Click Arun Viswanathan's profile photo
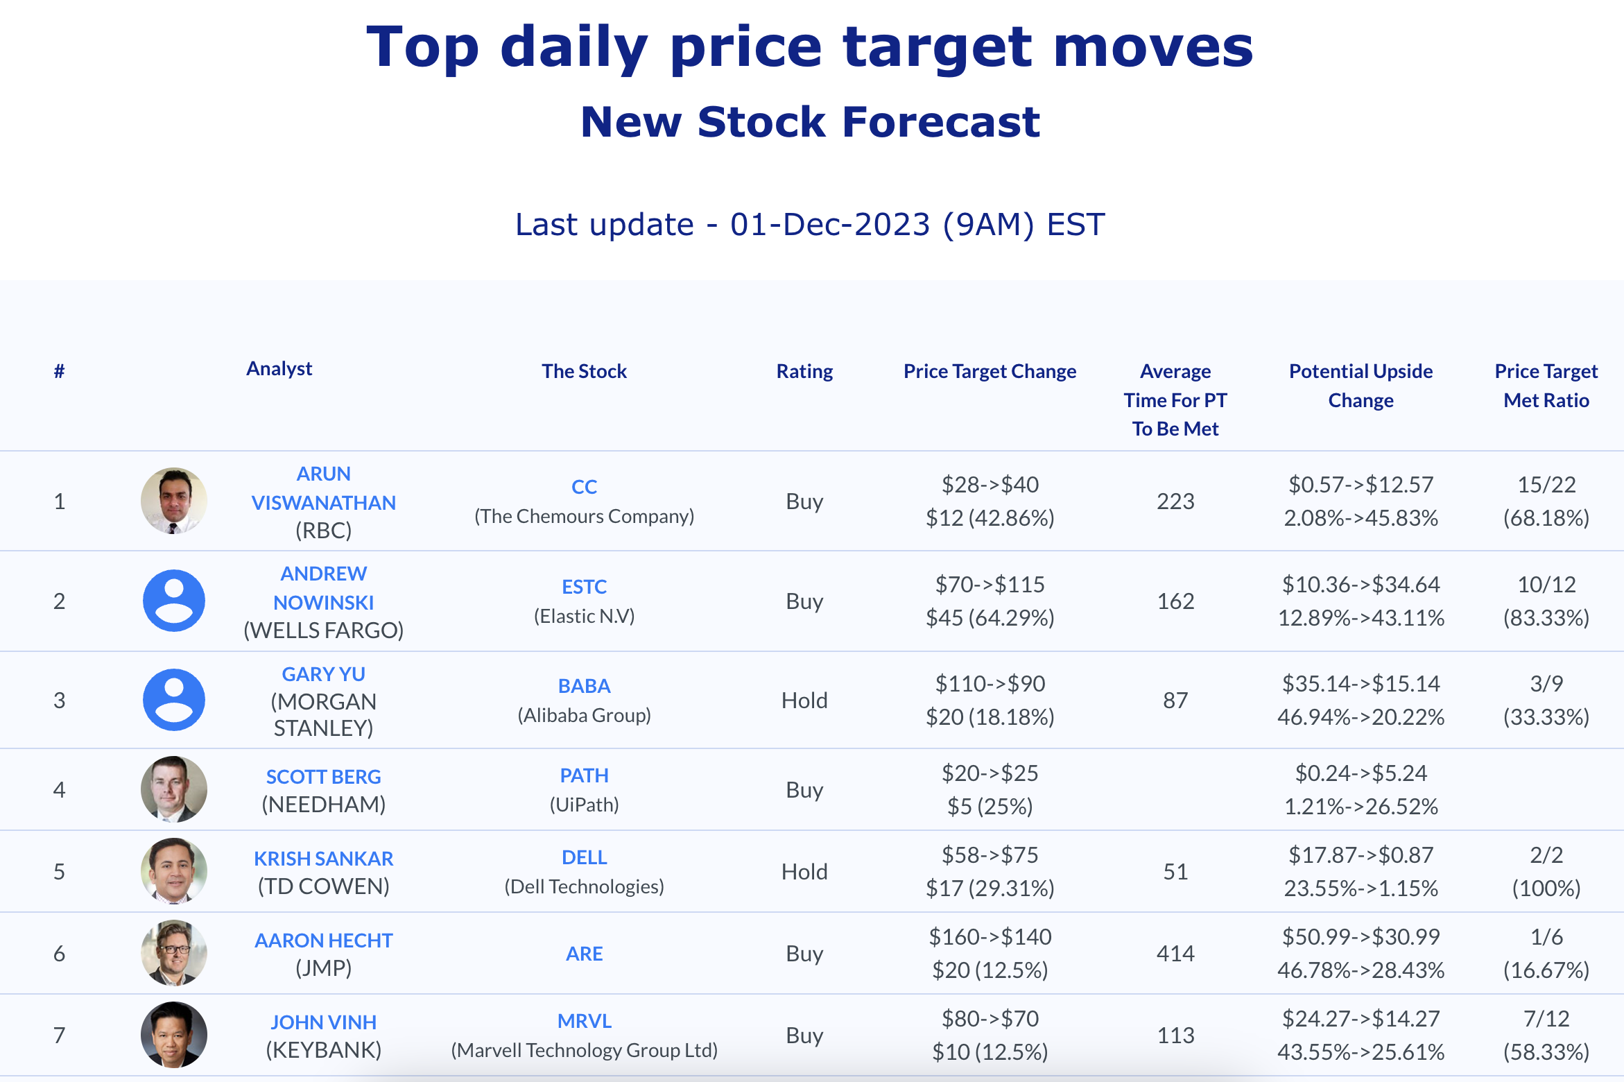This screenshot has height=1082, width=1624. (x=174, y=501)
